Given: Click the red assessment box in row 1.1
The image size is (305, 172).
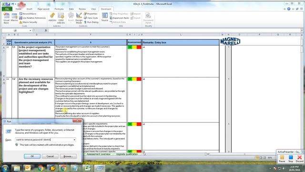Looking at the screenshot, I should pos(139,47).
